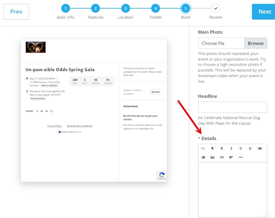
Task: Click the event title Im-paw-sible Odds Spring Gala
Action: coord(60,70)
